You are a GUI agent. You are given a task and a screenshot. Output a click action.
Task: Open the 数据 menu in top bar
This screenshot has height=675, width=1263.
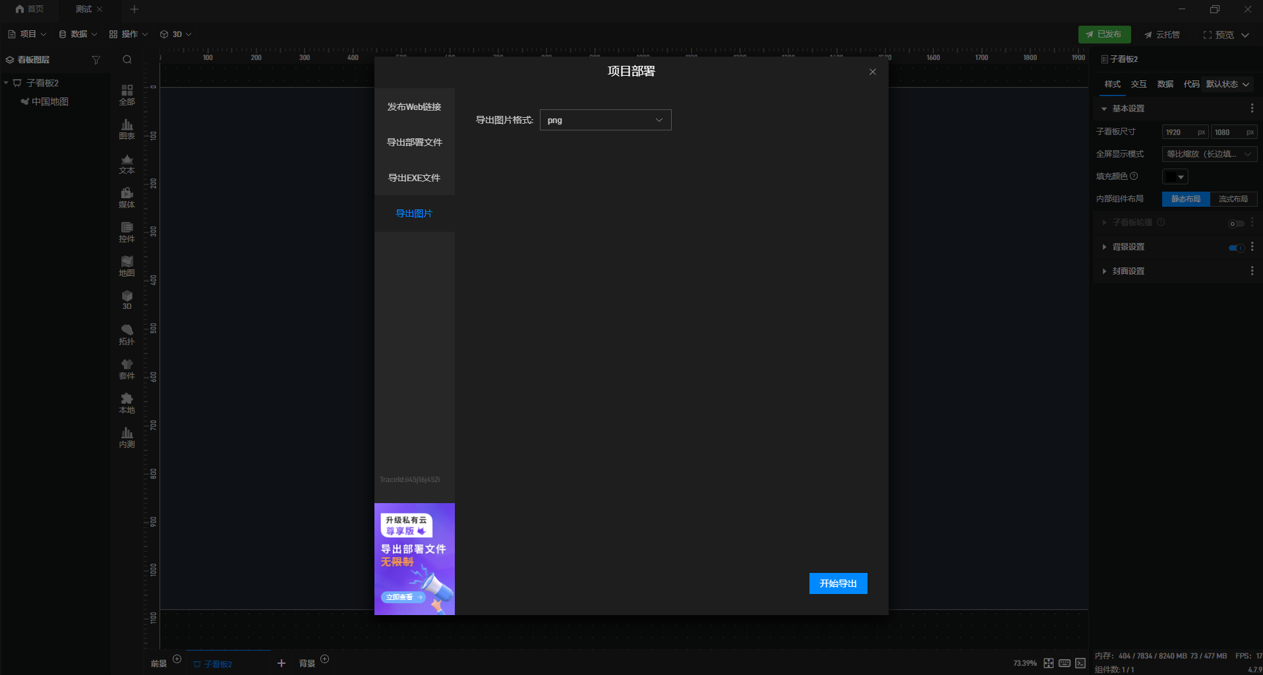coord(78,34)
